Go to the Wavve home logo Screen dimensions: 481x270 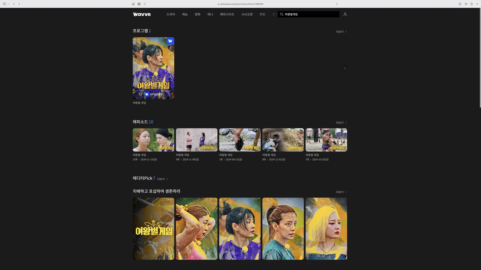click(x=142, y=14)
